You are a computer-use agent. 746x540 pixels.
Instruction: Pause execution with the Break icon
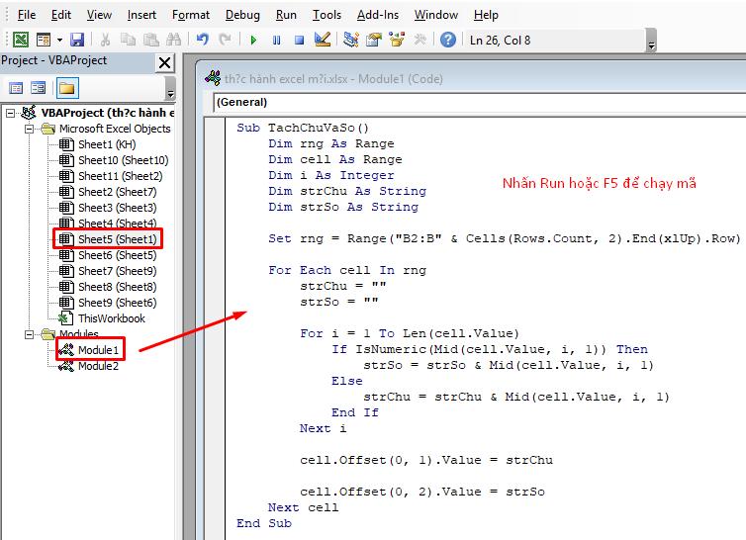pos(275,40)
